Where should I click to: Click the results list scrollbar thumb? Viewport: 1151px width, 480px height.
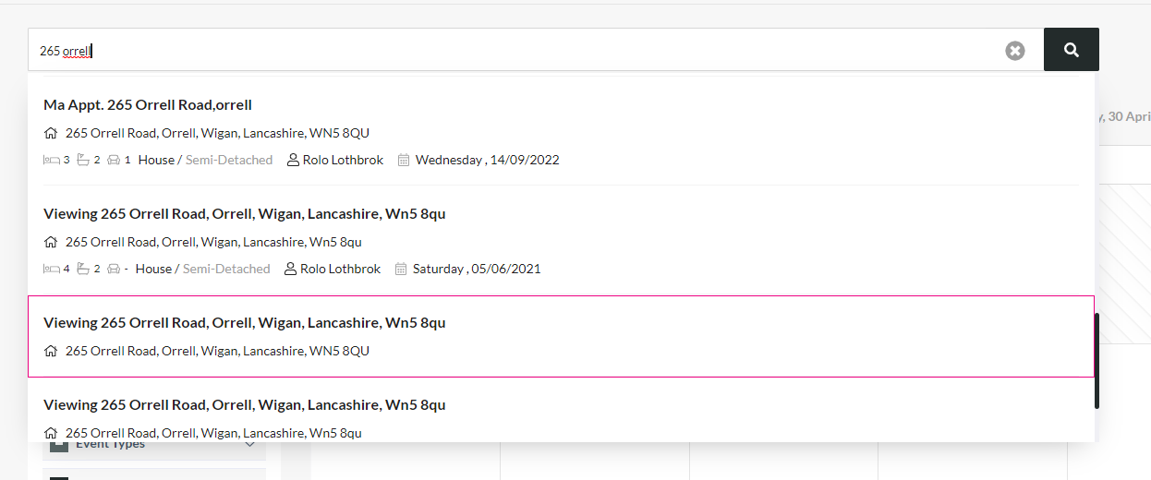1096,361
